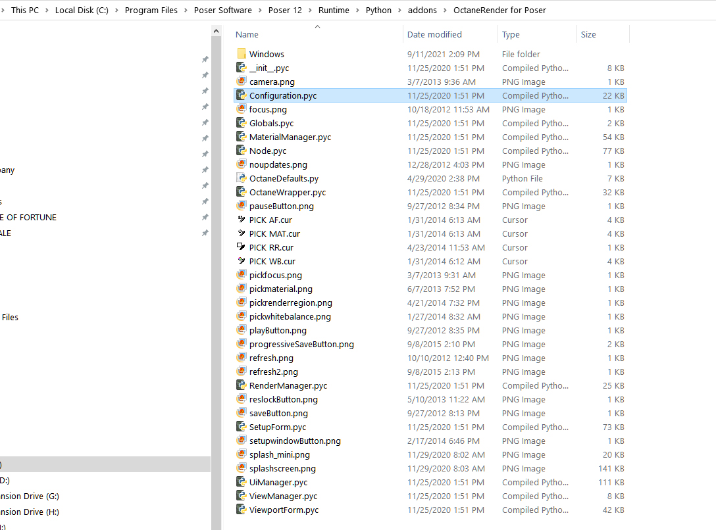Click the splashscreen.png icon
Screen dimensions: 716x530
[242, 468]
